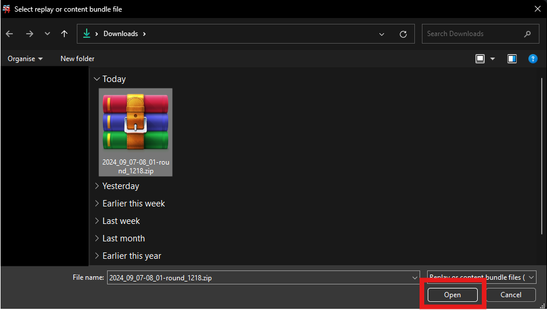Toggle the preview pane
The image size is (547, 310).
point(512,59)
